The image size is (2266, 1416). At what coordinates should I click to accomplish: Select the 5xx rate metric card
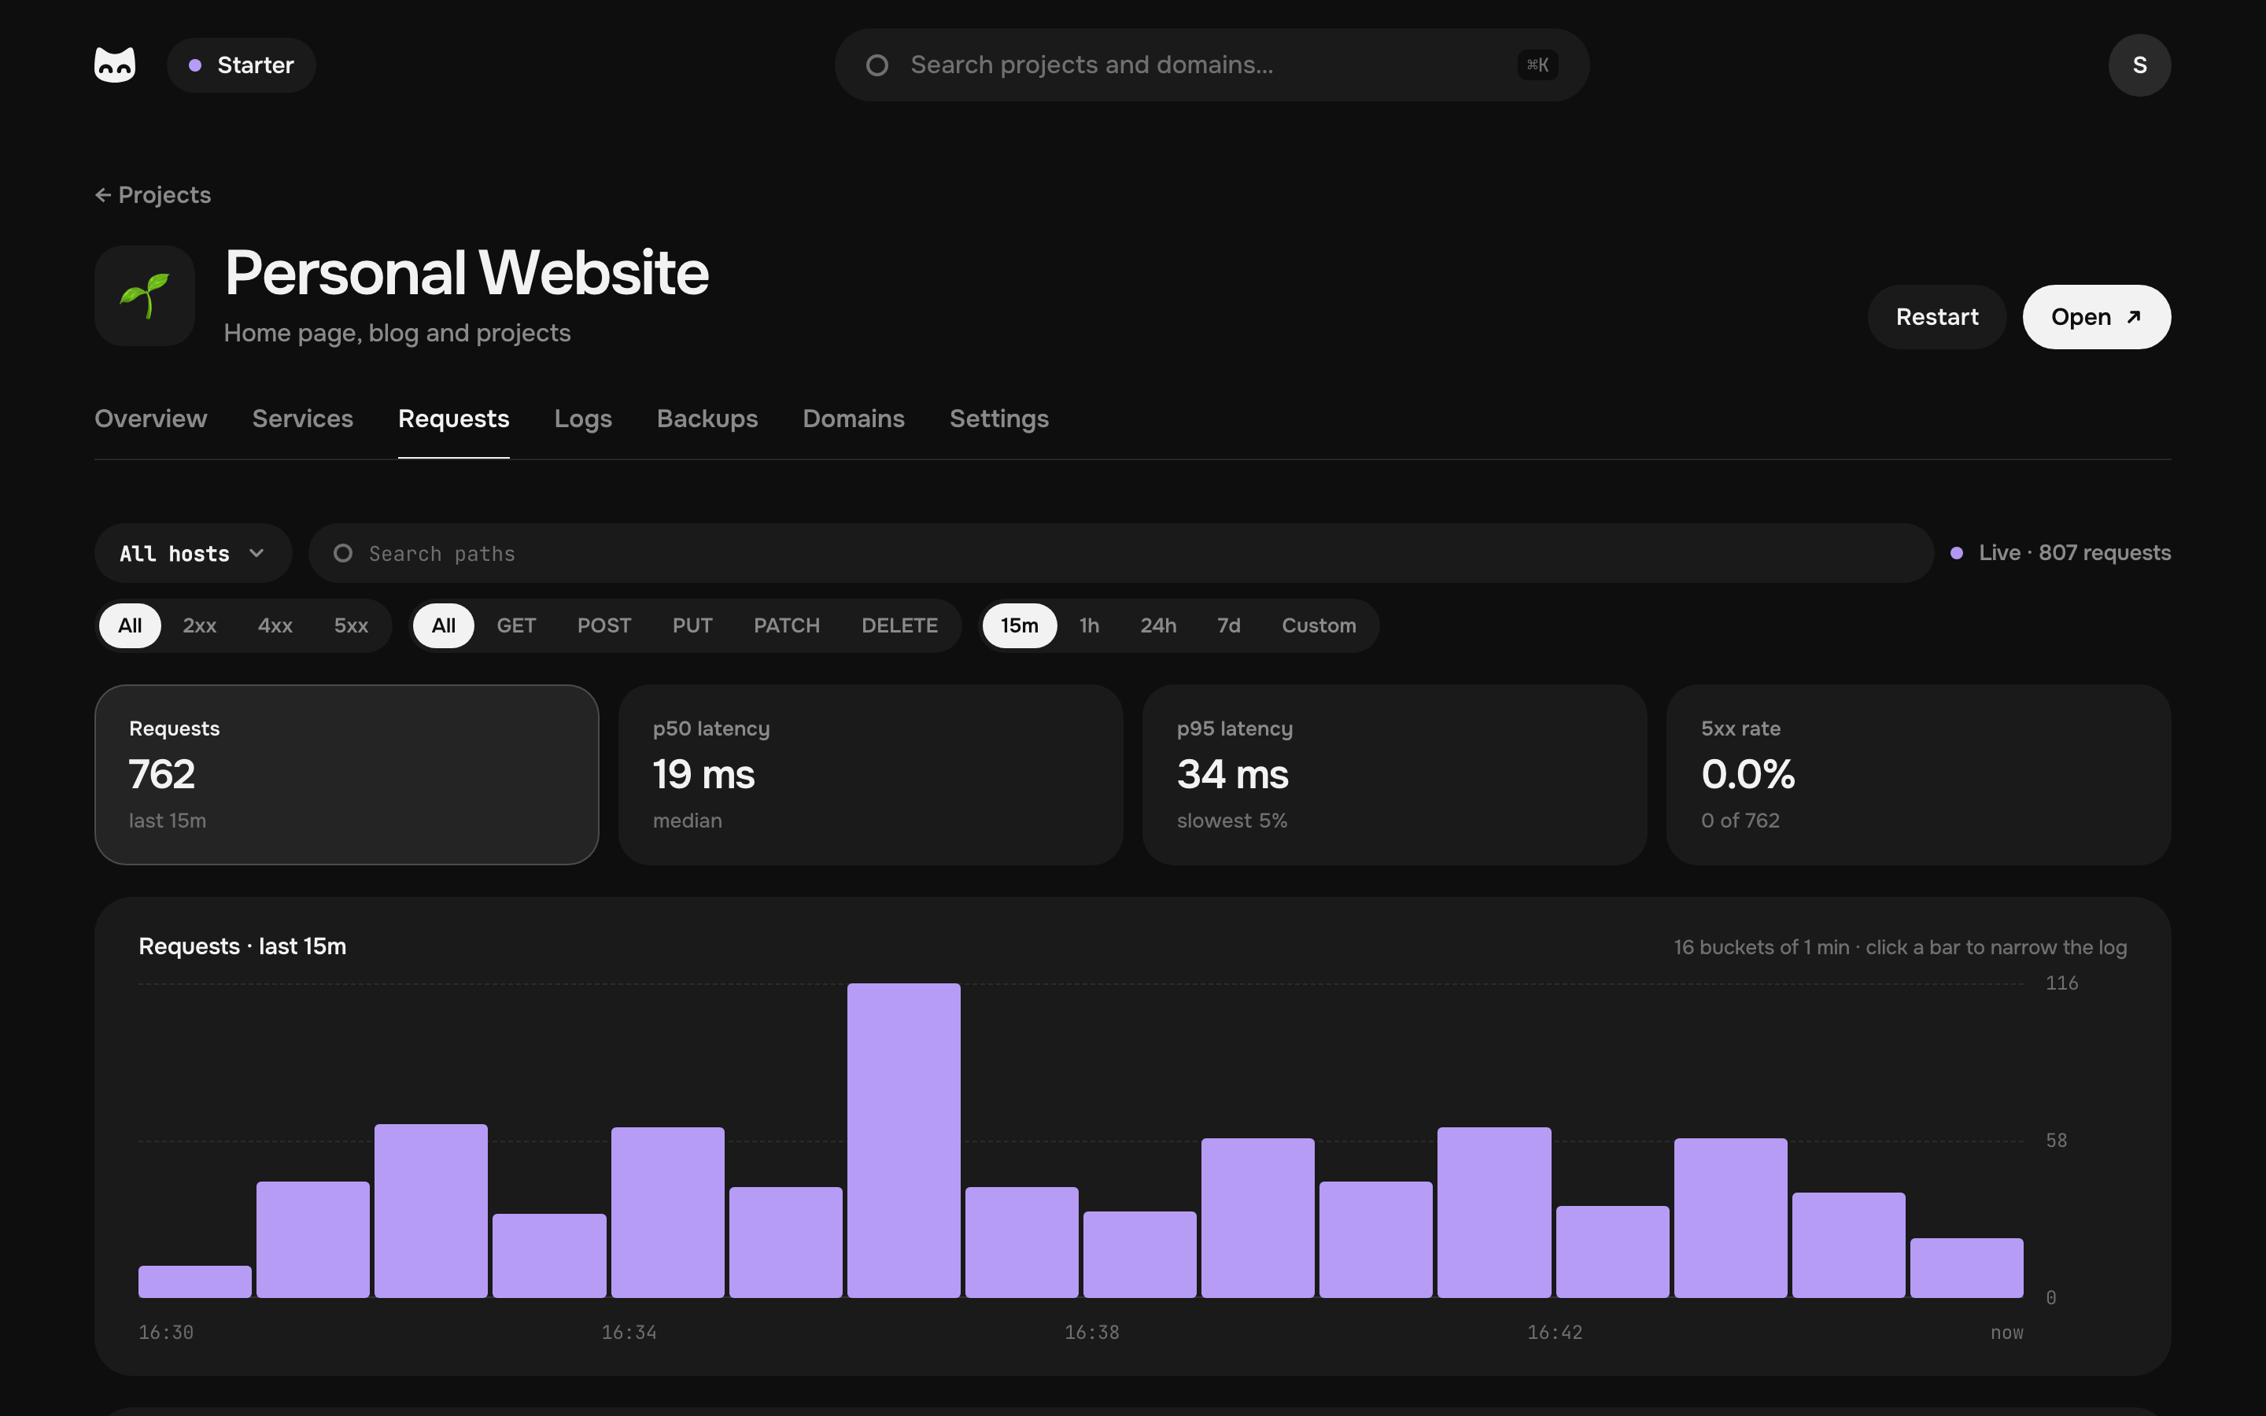1918,775
